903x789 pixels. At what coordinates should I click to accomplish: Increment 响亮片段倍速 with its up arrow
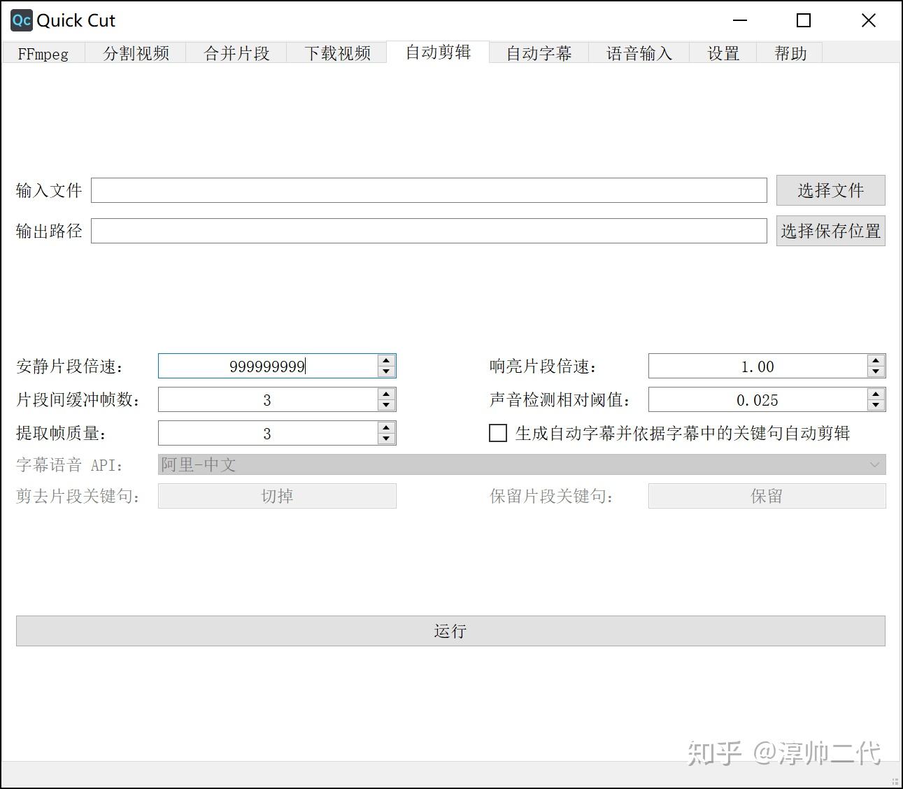coord(875,360)
